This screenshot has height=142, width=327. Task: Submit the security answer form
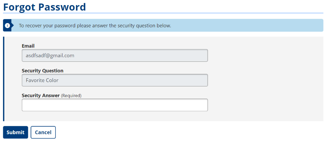15,132
